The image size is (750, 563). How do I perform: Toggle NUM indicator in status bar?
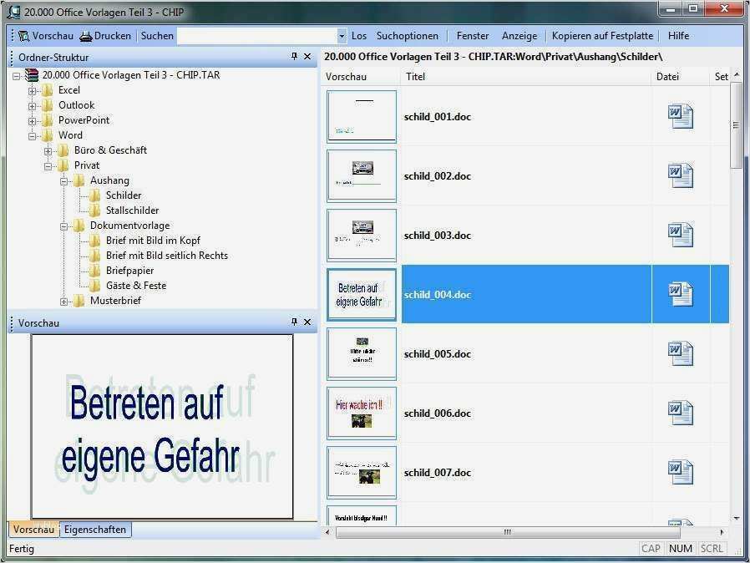tap(681, 549)
